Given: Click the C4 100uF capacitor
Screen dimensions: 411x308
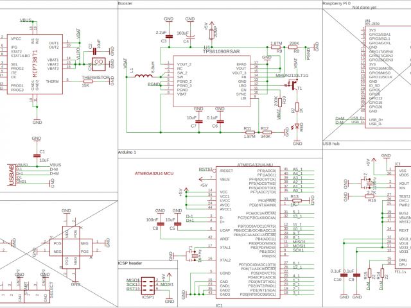Looking at the screenshot, I should point(186,36).
